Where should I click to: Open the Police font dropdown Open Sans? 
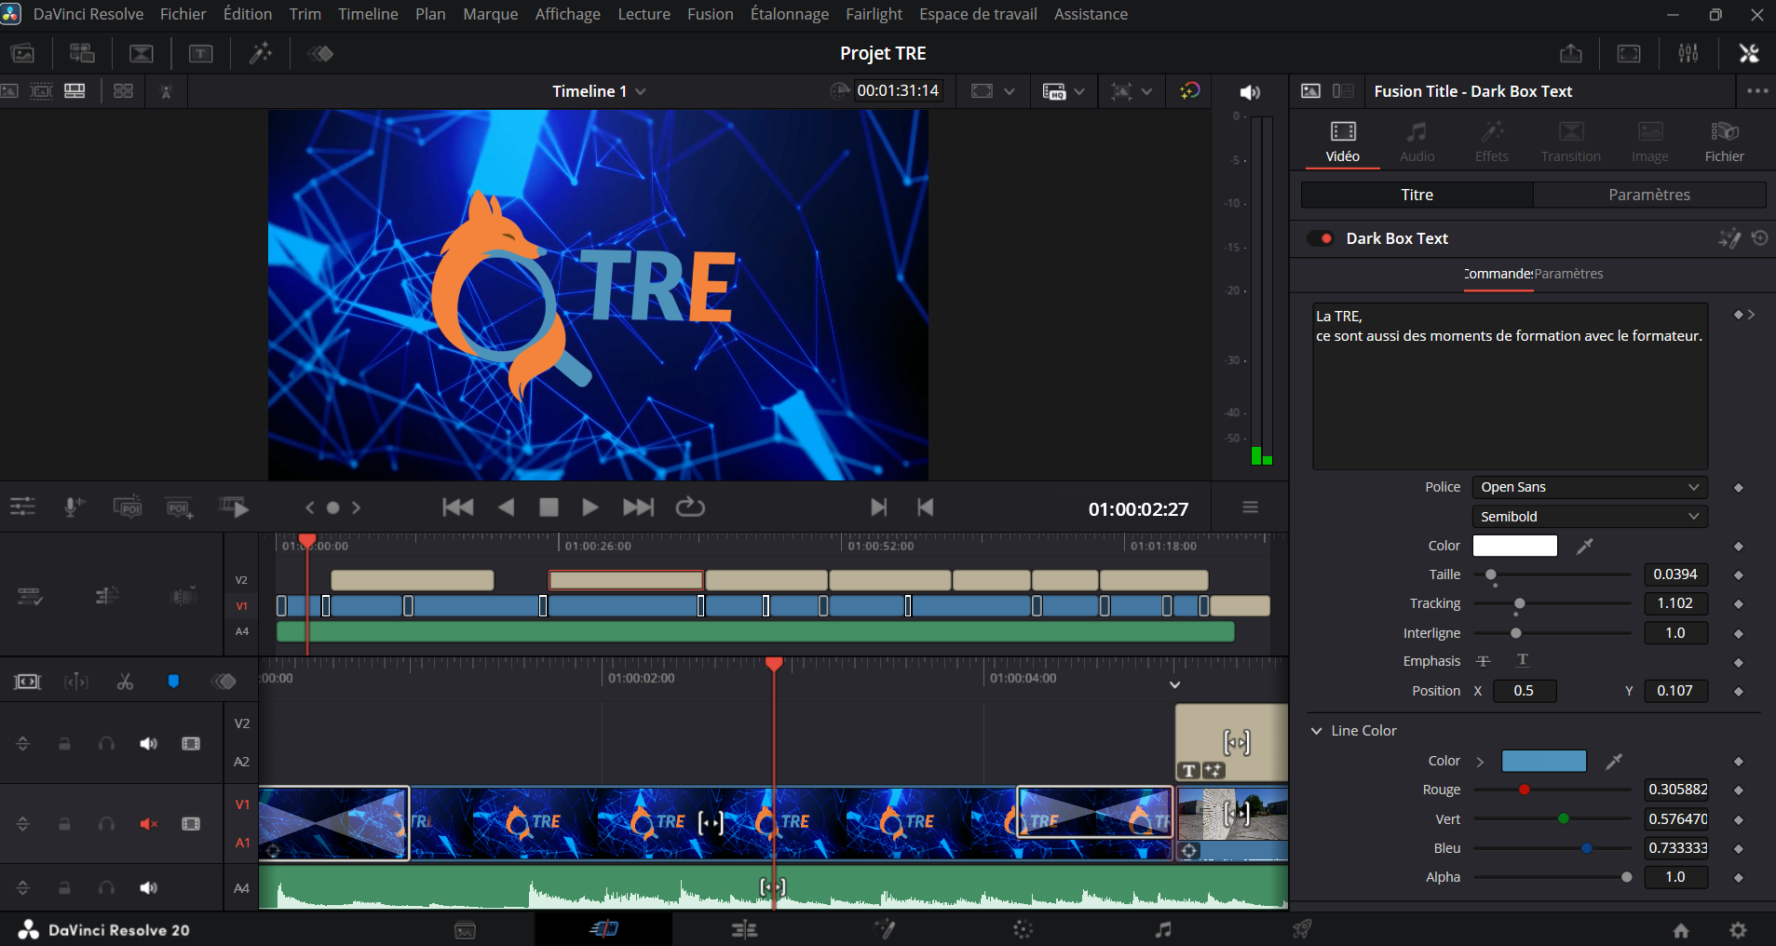coord(1589,487)
